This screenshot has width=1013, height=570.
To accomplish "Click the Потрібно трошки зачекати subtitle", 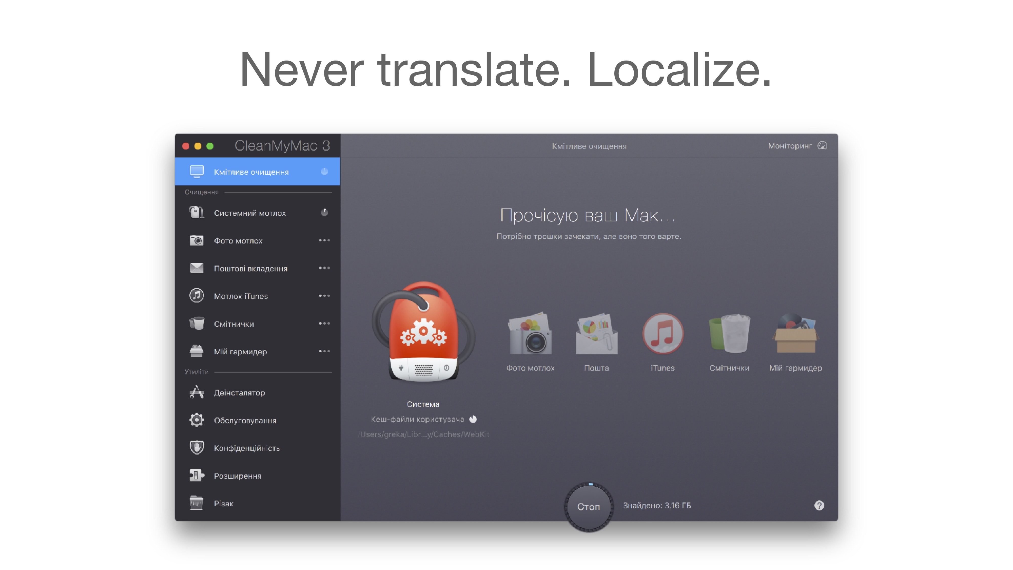I will coord(589,236).
